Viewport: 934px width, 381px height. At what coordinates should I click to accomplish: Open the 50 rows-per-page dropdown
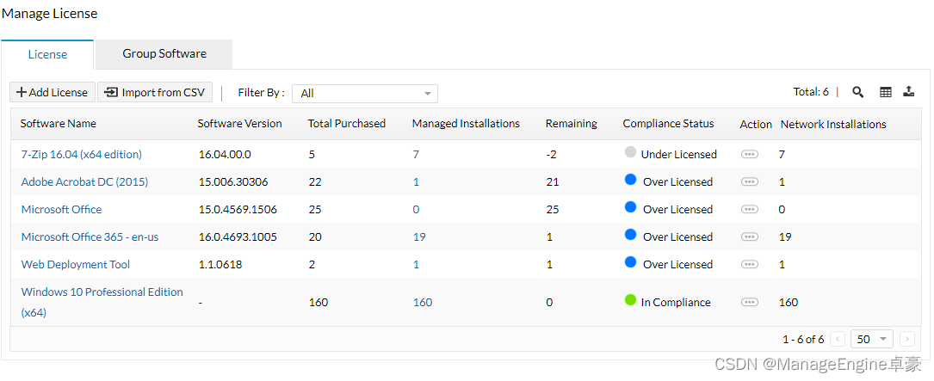pyautogui.click(x=872, y=339)
